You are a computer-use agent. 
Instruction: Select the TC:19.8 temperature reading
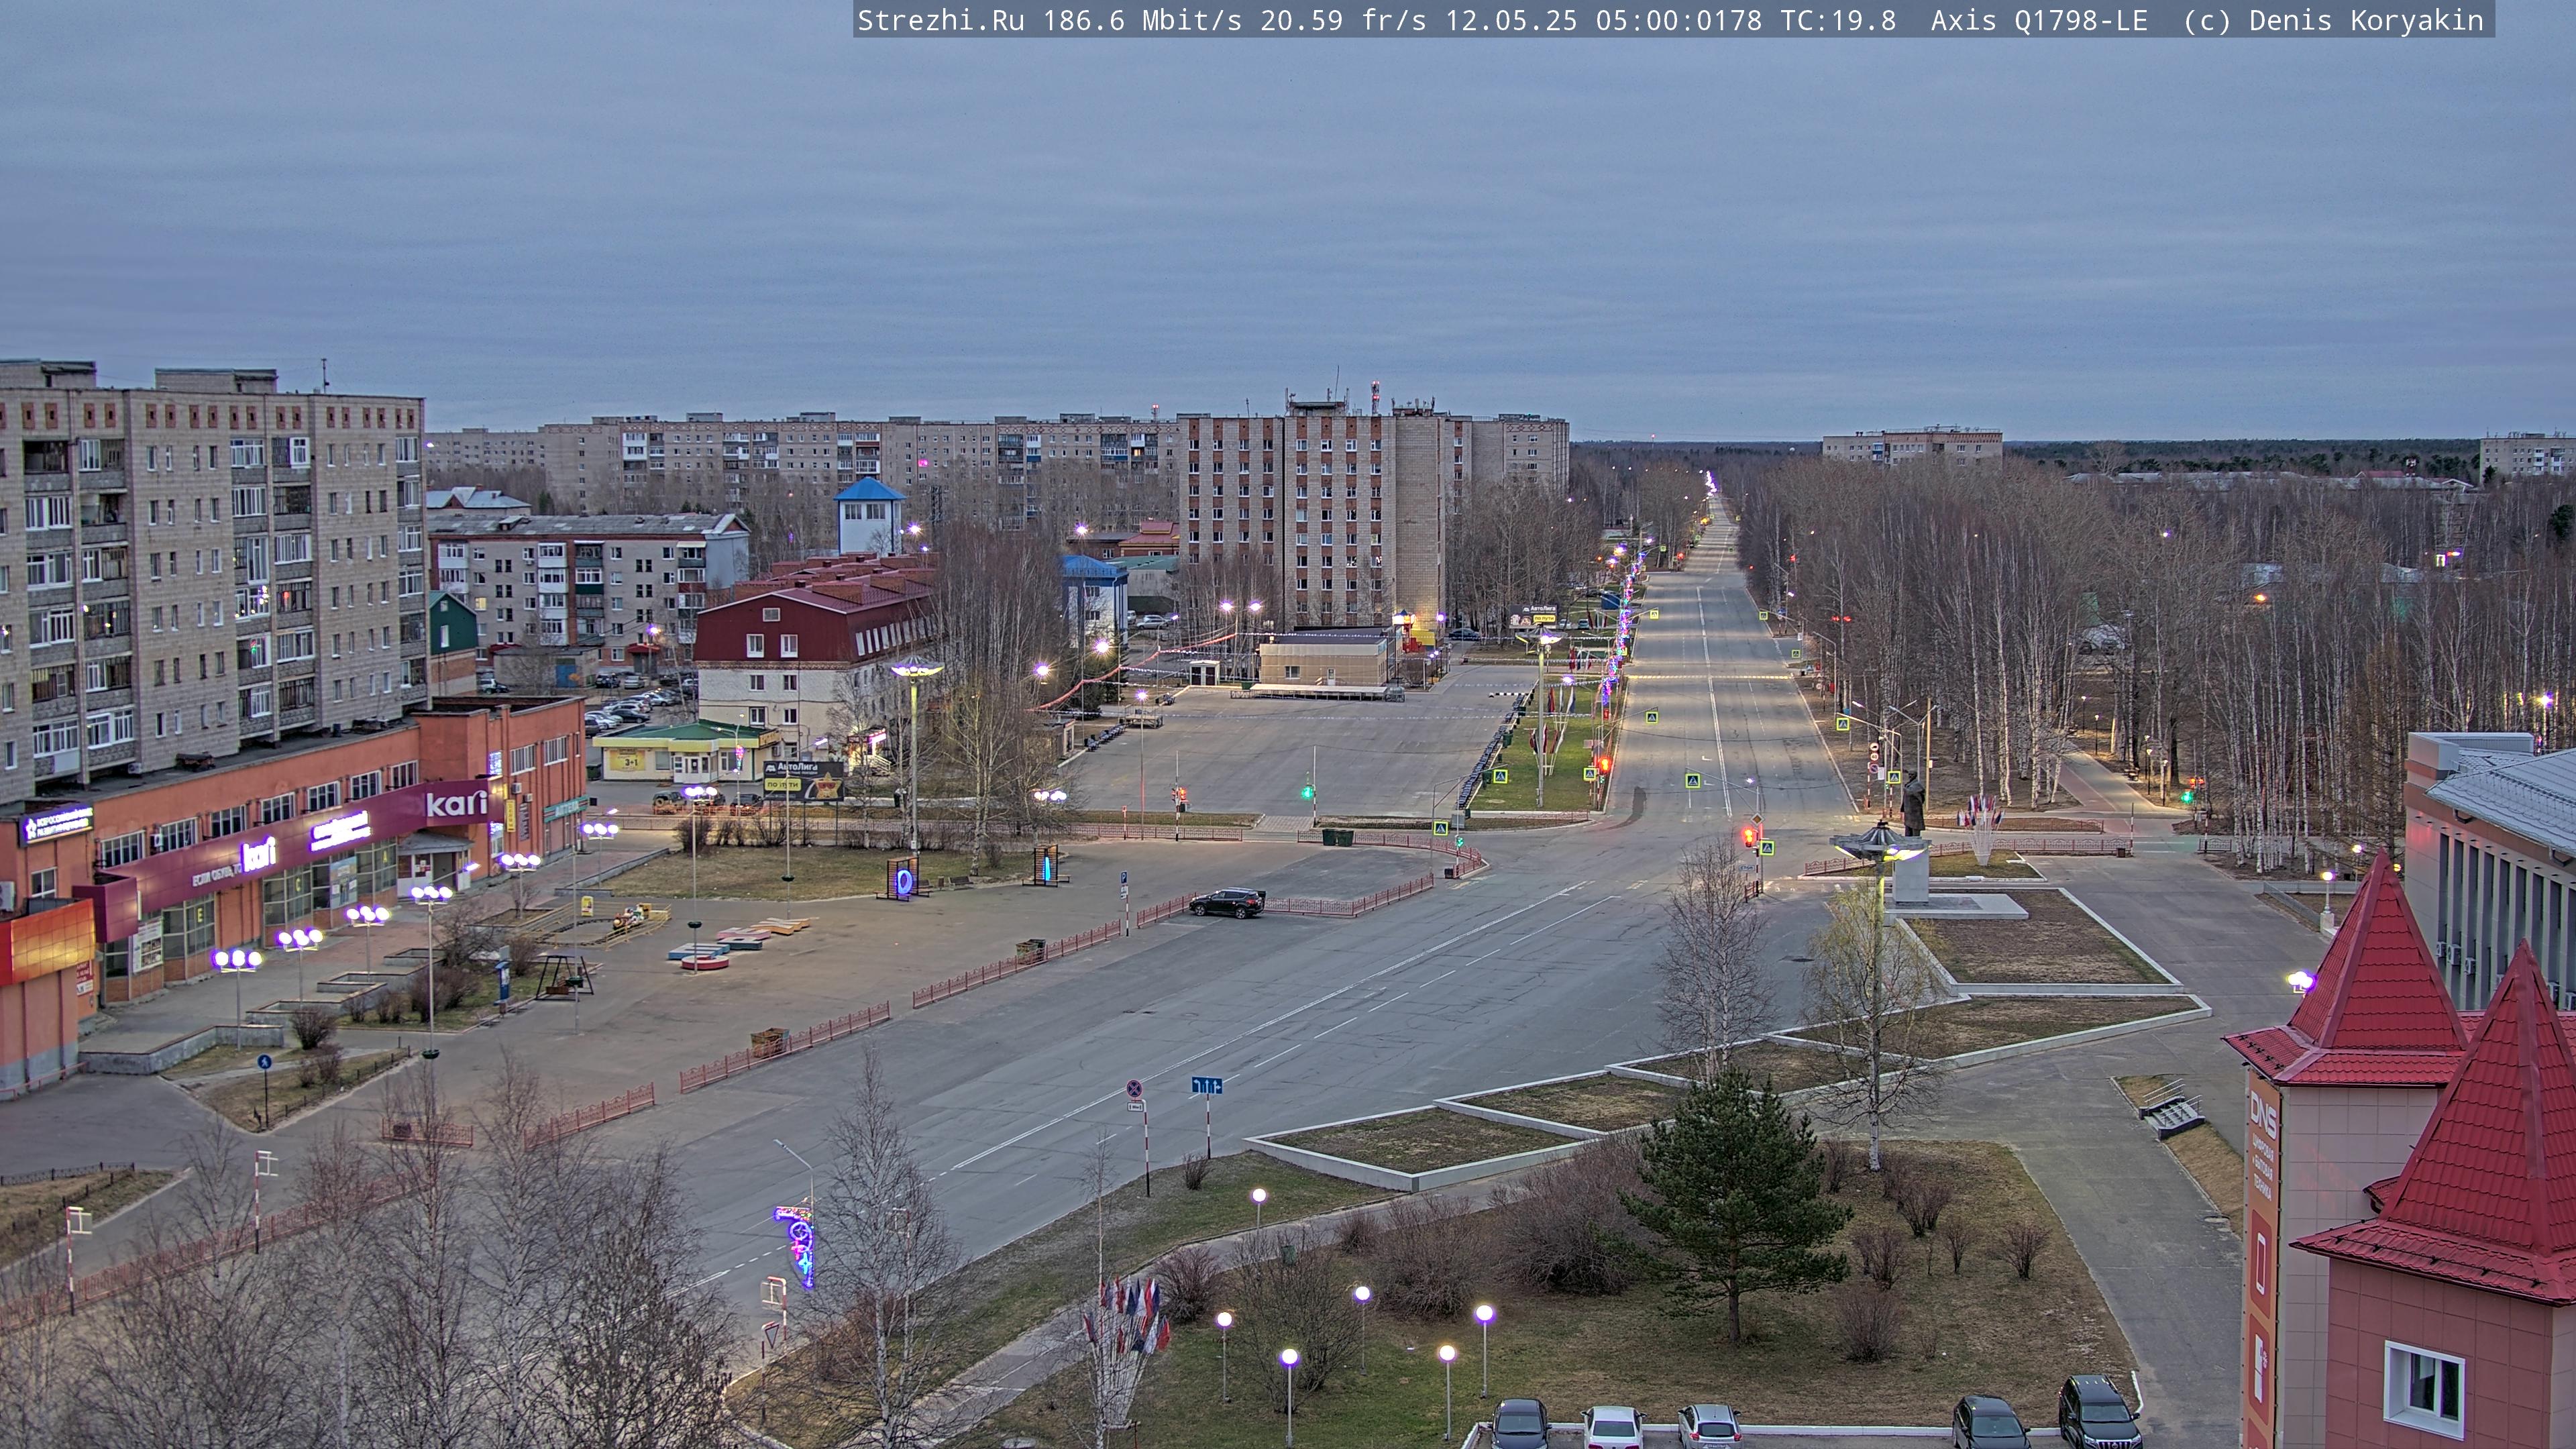pos(1838,21)
